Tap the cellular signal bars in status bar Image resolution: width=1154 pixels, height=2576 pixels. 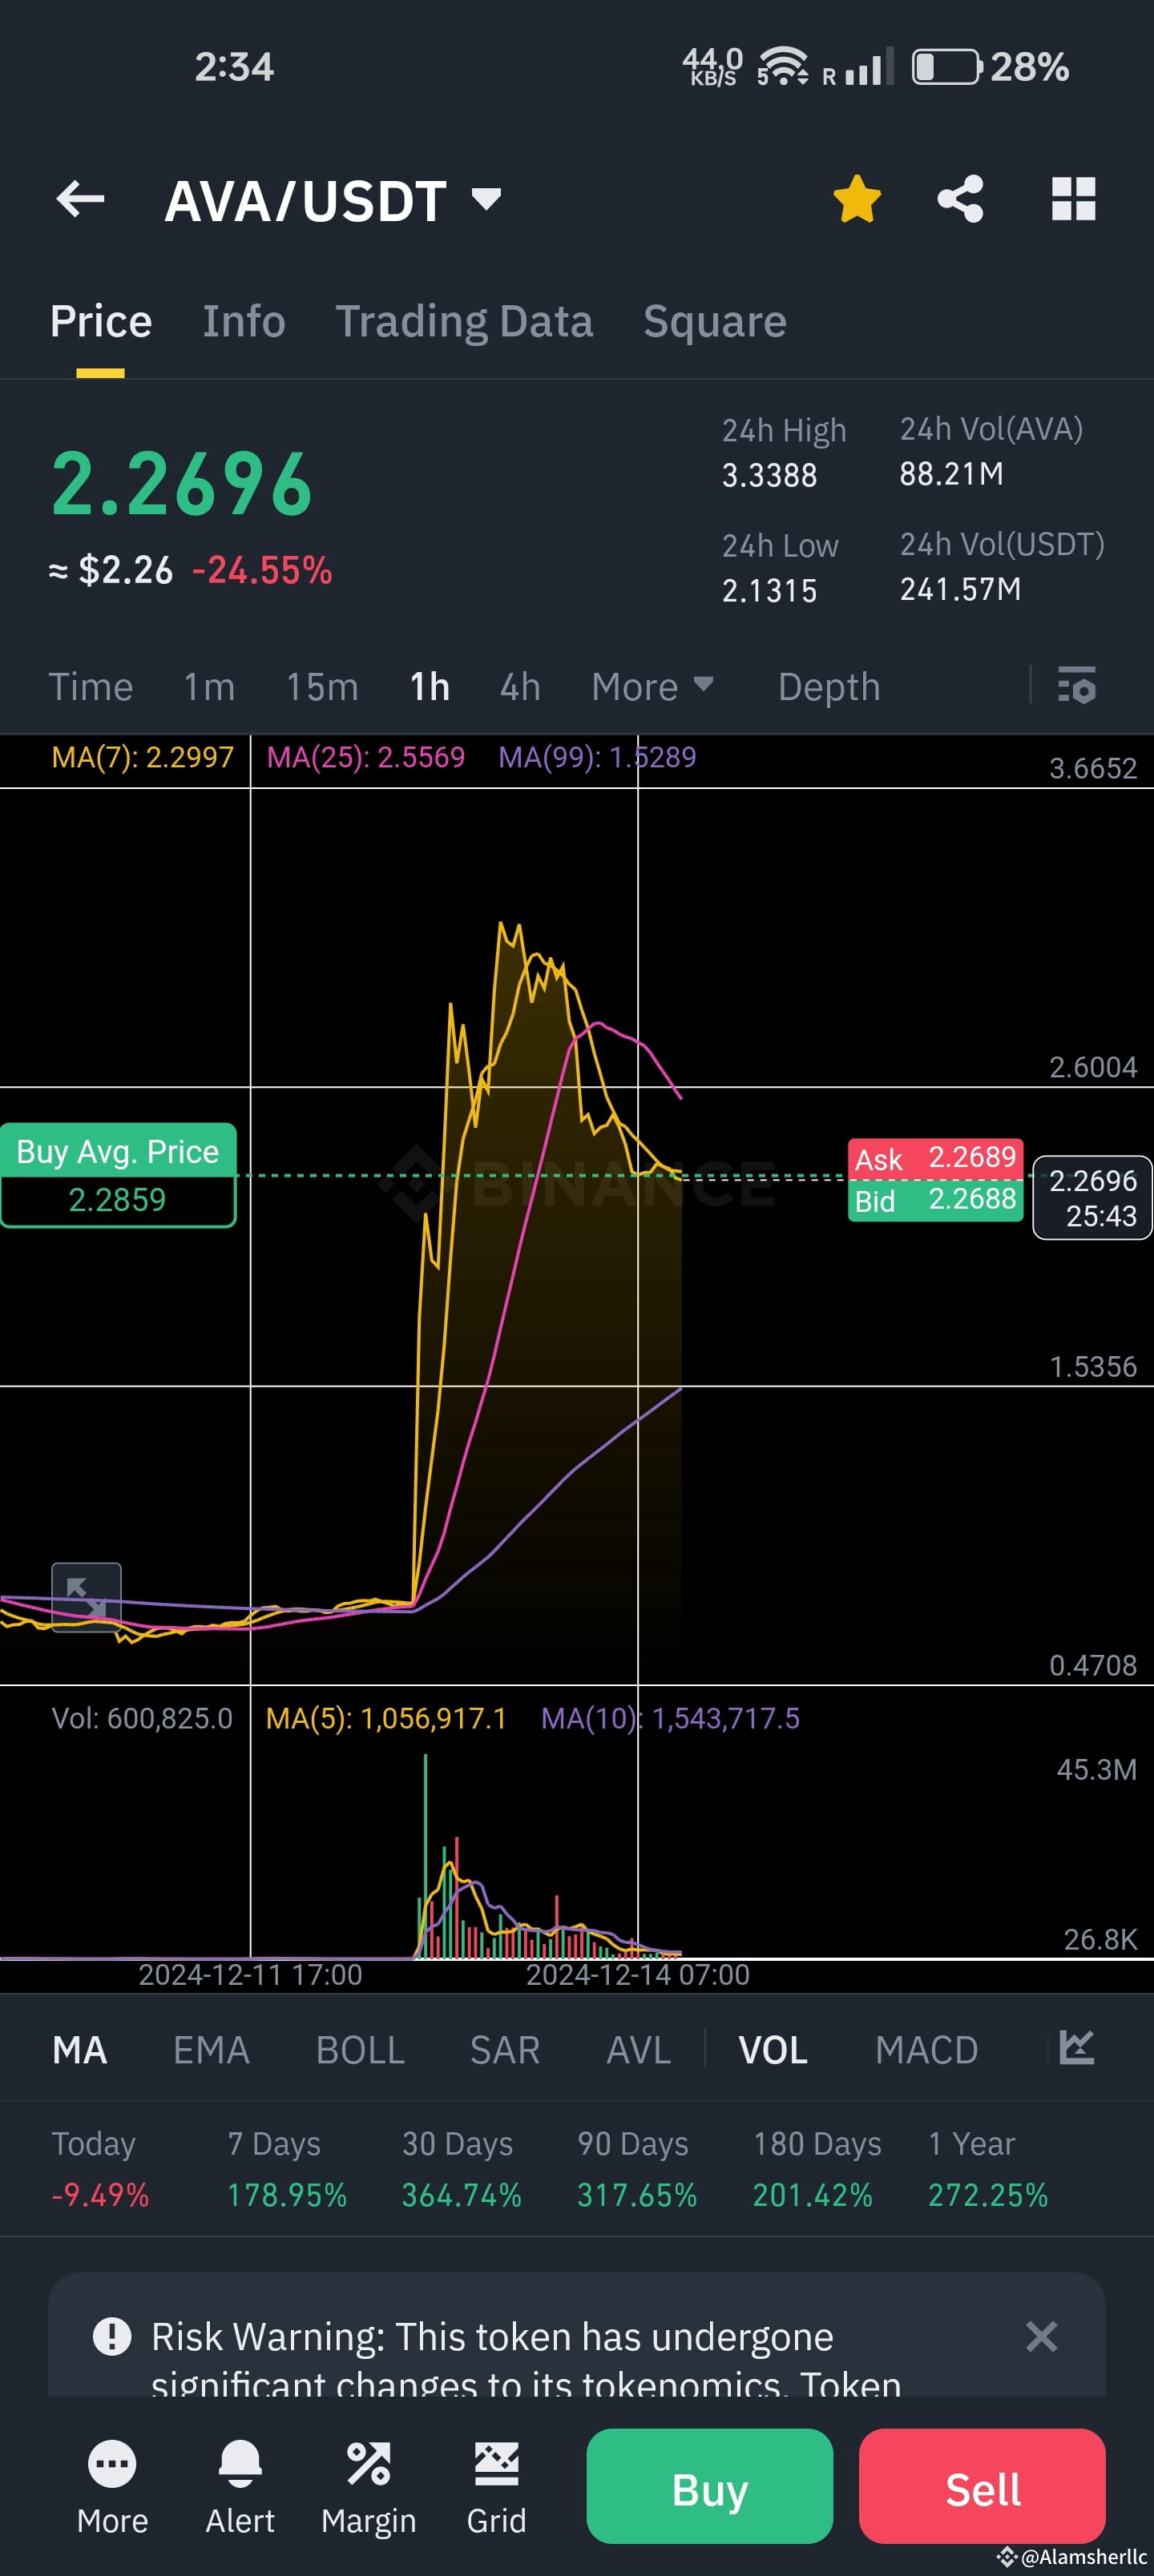coord(869,67)
